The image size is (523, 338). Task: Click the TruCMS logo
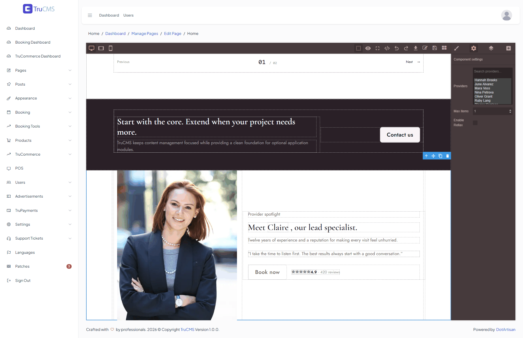[x=39, y=9]
